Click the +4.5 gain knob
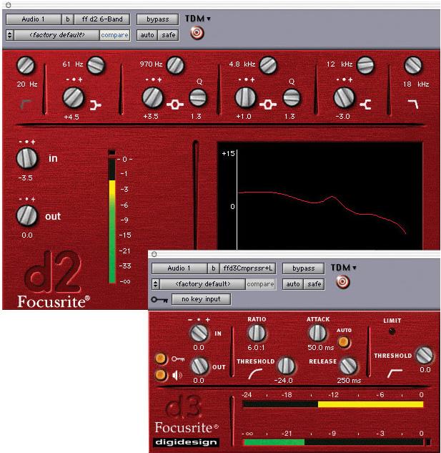 tap(74, 98)
